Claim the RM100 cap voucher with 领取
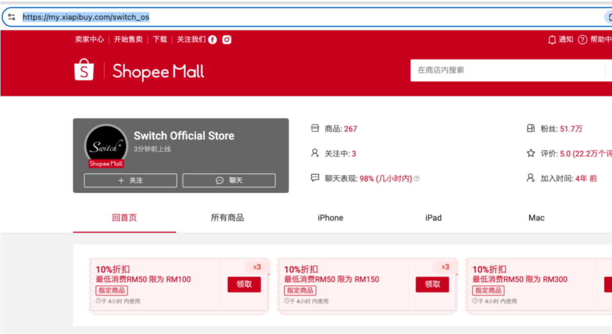Screen dimensions: 612x334 click(x=244, y=284)
